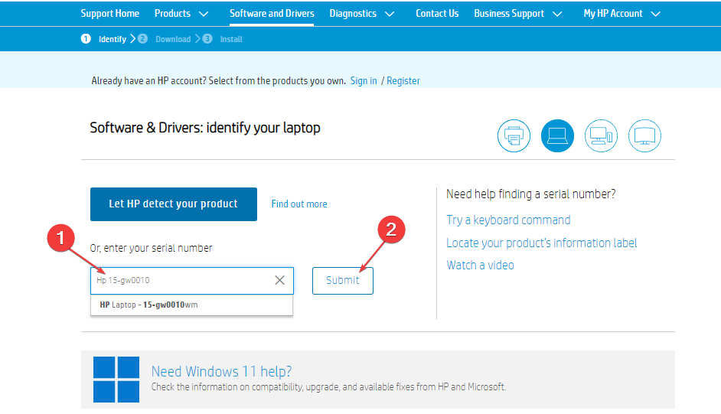The height and width of the screenshot is (414, 721).
Task: Open Need Windows 11 help? link
Action: tap(221, 371)
